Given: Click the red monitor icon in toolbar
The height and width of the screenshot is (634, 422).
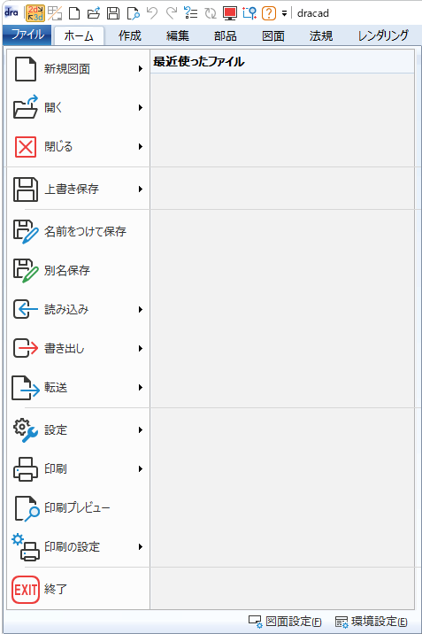Looking at the screenshot, I should [230, 13].
